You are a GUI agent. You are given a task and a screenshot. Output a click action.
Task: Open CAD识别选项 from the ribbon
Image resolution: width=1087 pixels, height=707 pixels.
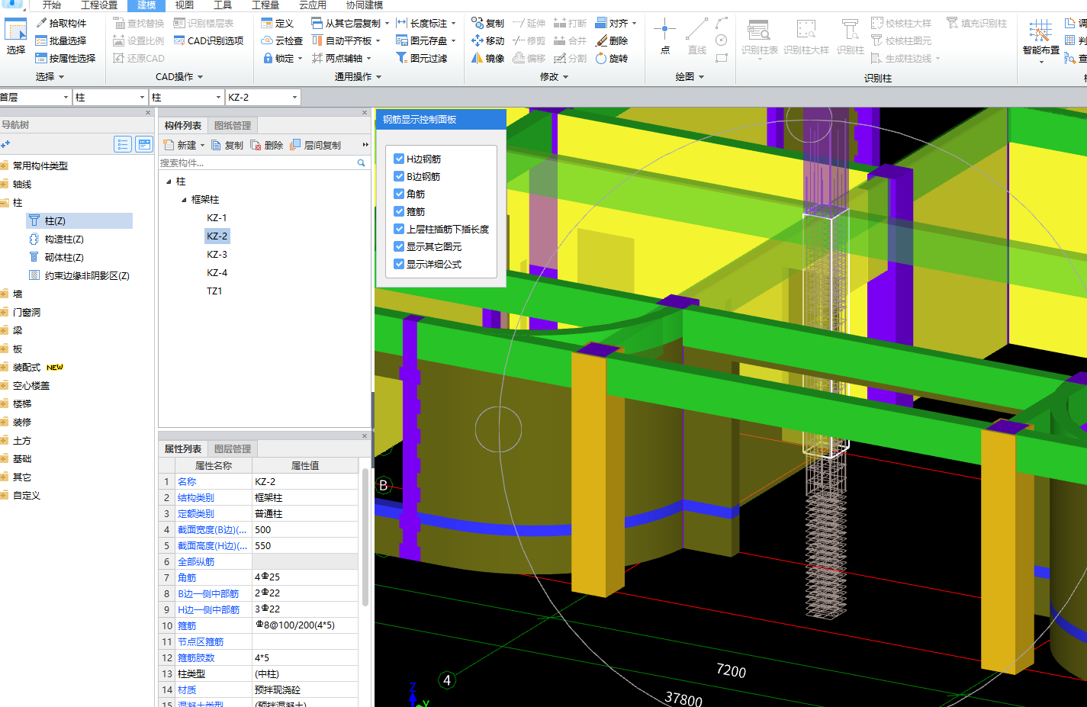(208, 40)
